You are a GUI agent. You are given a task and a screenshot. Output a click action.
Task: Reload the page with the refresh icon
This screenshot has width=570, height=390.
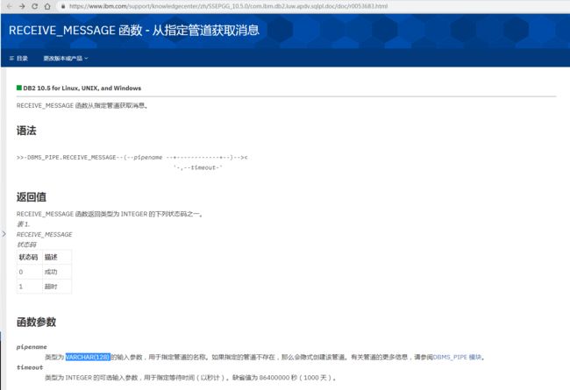click(34, 6)
